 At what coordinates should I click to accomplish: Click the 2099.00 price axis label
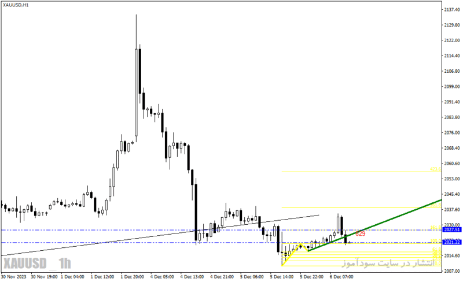click(452, 87)
